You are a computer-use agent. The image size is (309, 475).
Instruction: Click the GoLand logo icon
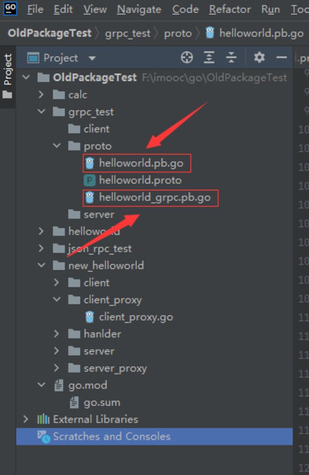coord(10,9)
